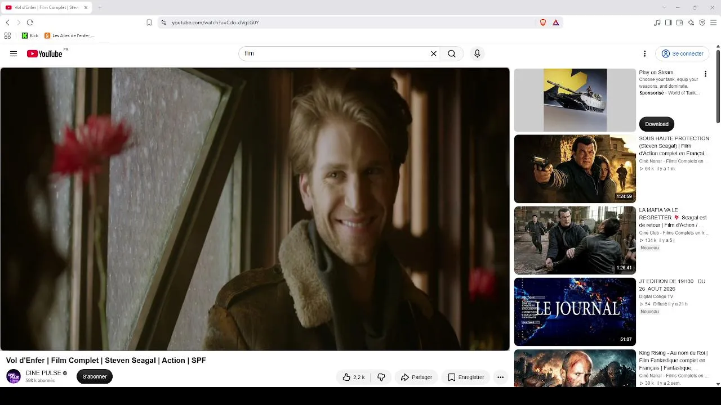Screen dimensions: 721x405
Task: Open a new browser tab
Action: coord(100,7)
